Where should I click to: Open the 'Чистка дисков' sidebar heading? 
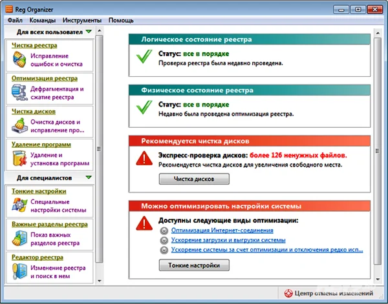[34, 112]
